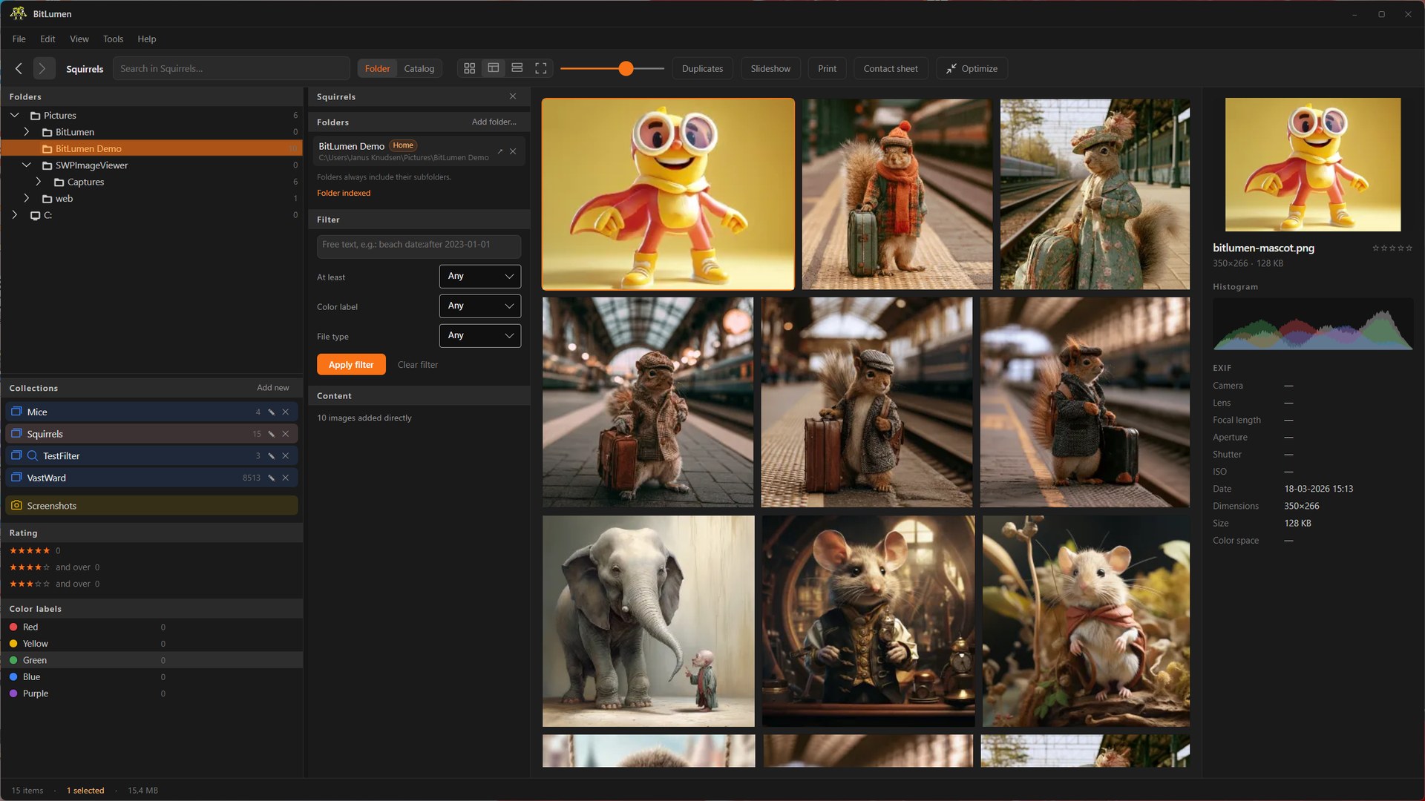Open Duplicates finder
This screenshot has width=1425, height=801.
click(702, 68)
